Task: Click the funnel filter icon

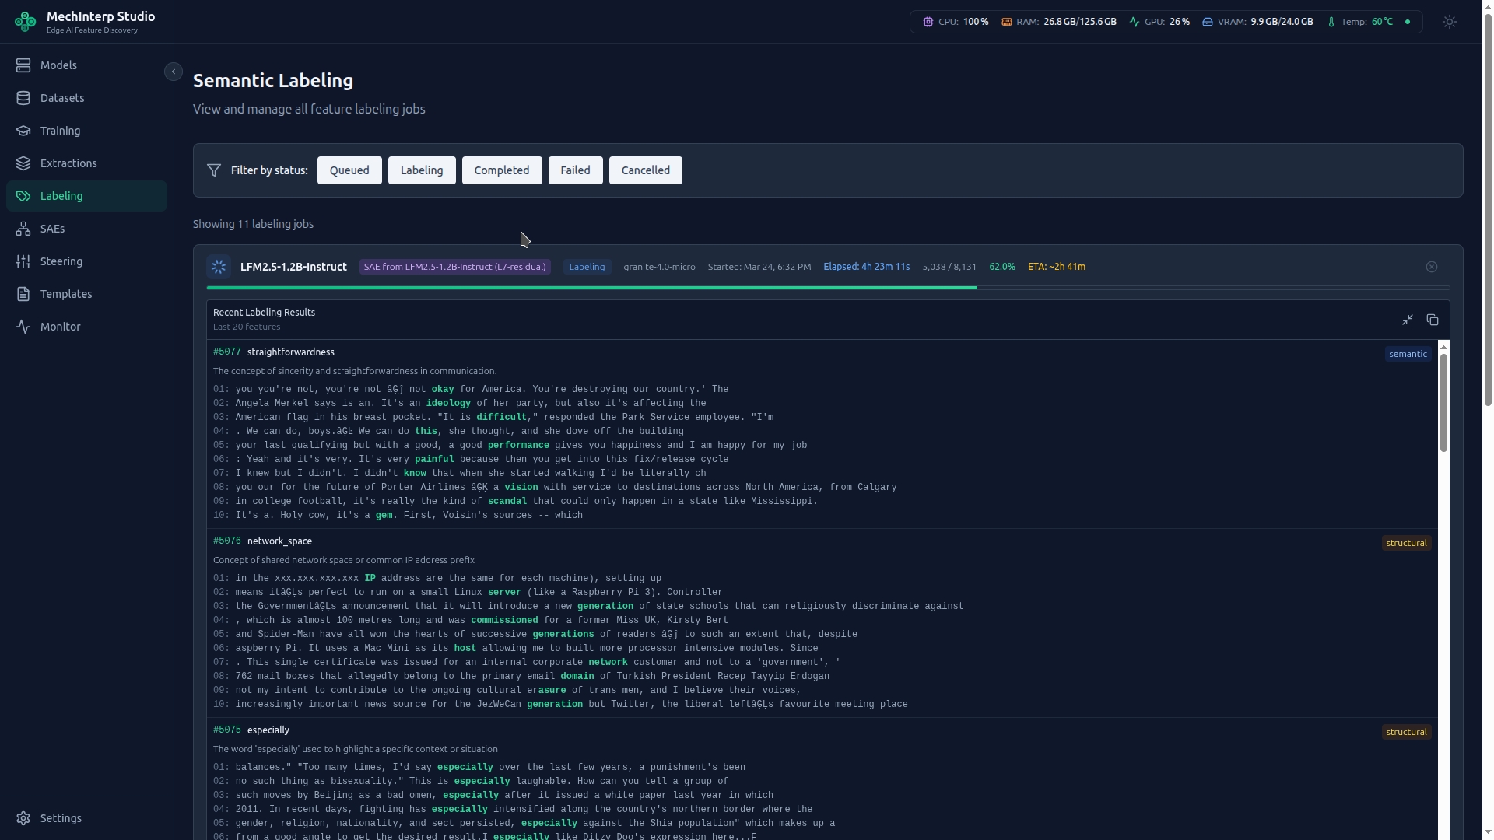Action: tap(214, 170)
